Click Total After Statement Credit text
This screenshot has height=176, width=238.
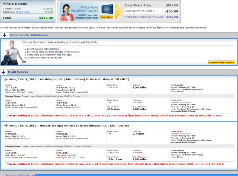point(144,17)
